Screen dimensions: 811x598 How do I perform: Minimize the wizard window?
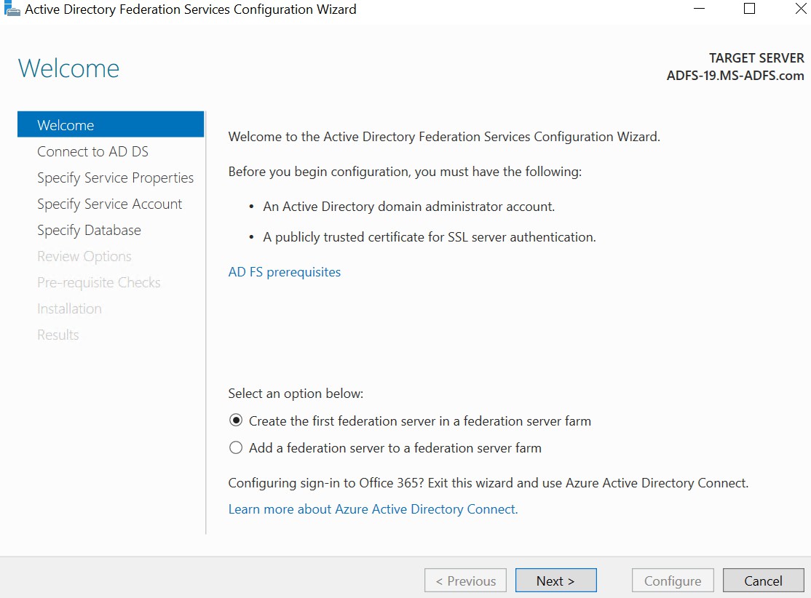[700, 9]
